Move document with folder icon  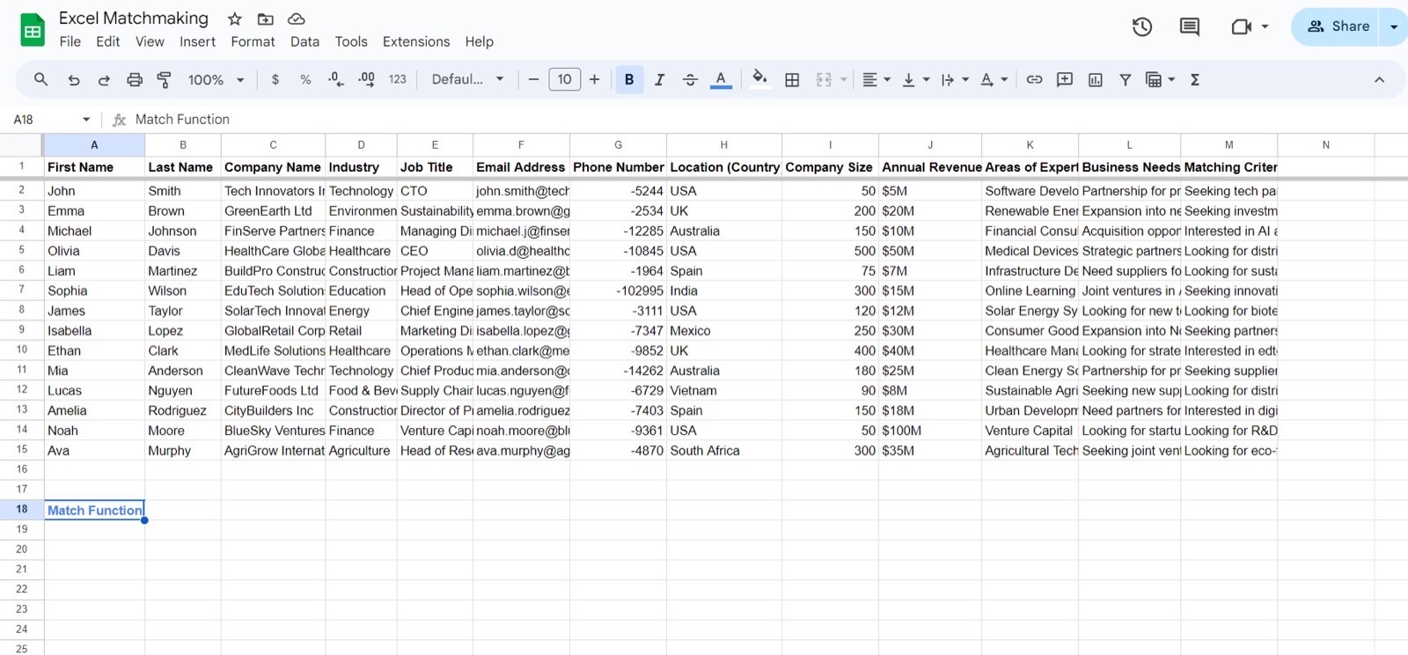265,18
